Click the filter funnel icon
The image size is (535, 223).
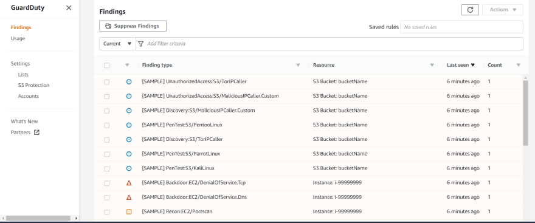tap(141, 44)
